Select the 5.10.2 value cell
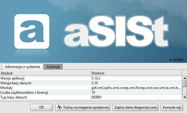 coord(136,78)
